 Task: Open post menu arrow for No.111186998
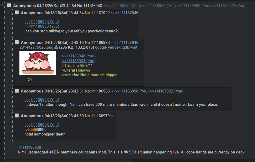coord(112,43)
